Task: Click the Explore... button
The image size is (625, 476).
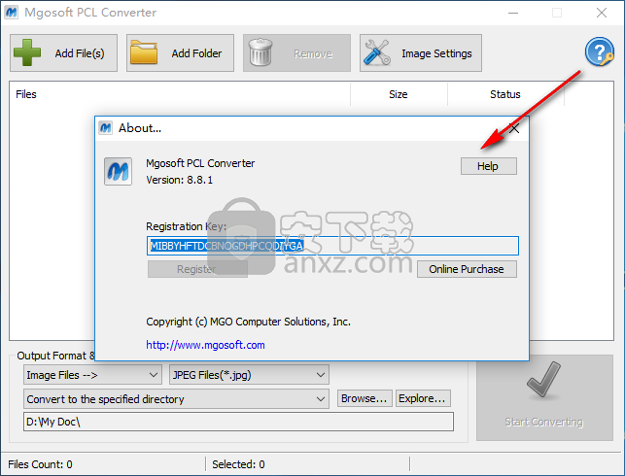Action: point(423,398)
